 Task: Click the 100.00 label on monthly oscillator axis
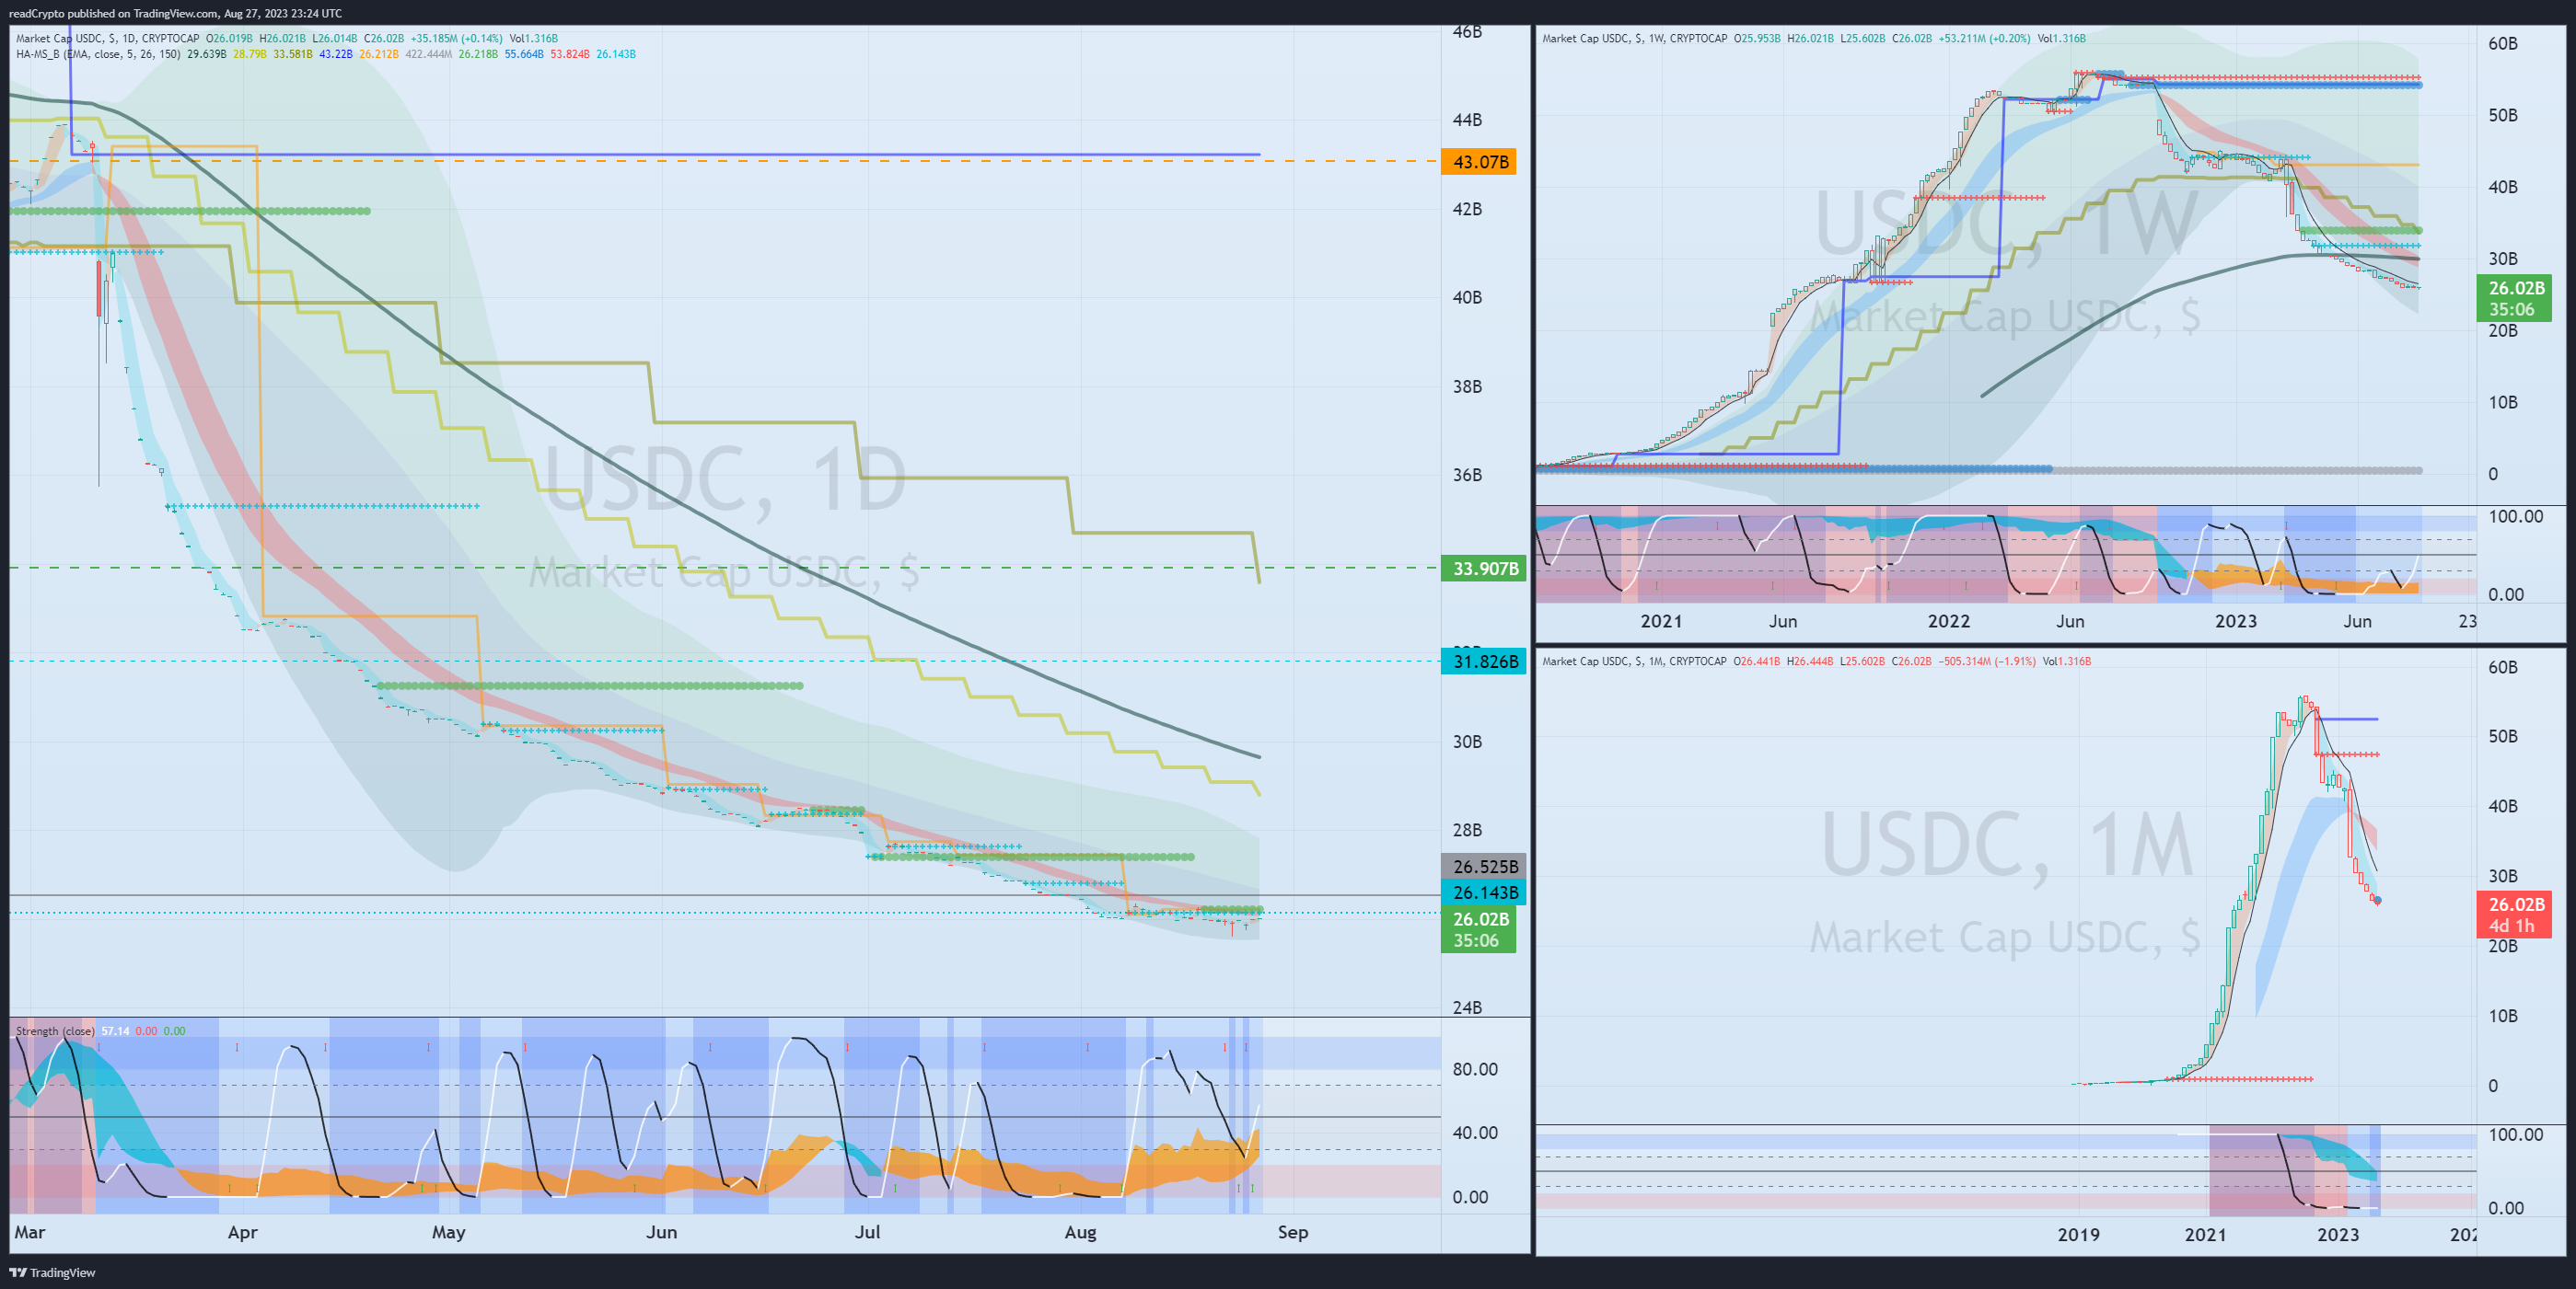tap(2516, 1135)
